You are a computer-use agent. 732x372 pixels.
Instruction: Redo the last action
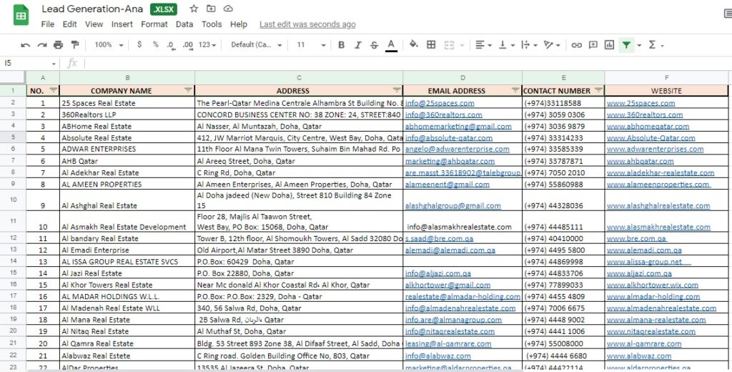tap(42, 45)
